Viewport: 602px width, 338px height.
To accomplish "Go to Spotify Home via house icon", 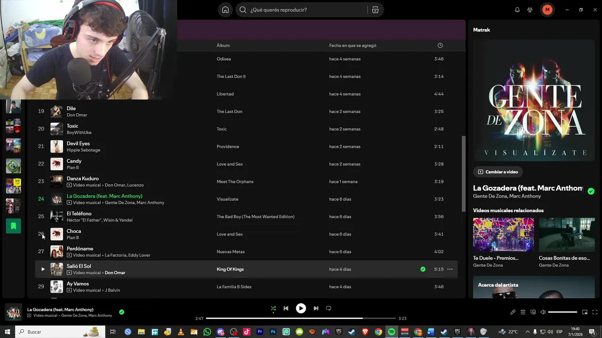I will click(225, 10).
